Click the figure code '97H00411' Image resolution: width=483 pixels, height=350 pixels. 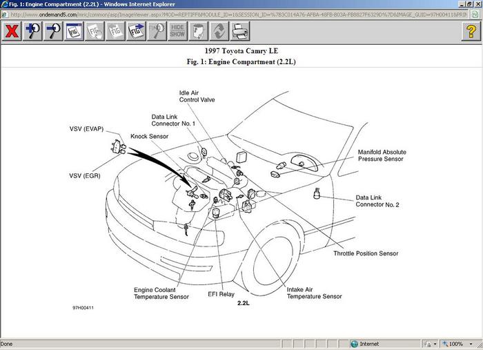pyautogui.click(x=83, y=307)
